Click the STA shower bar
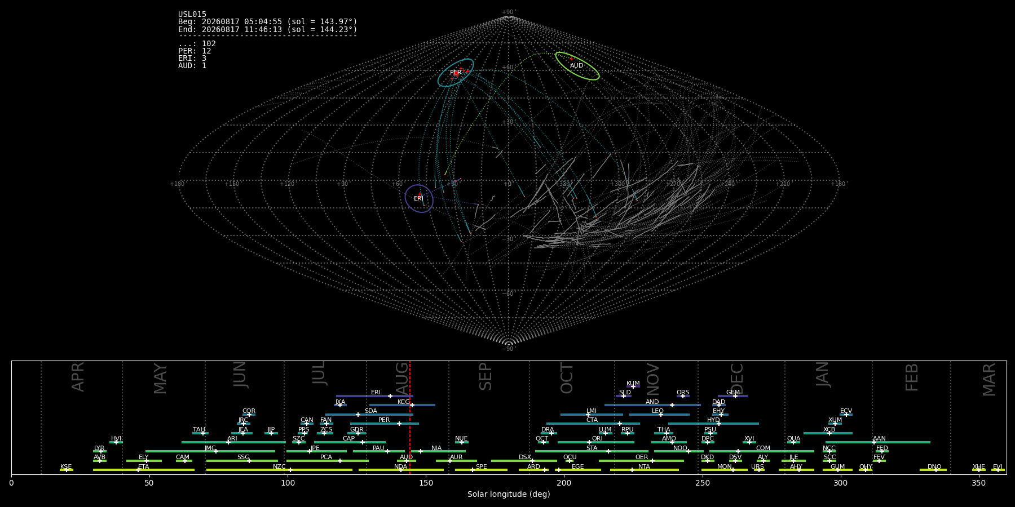 click(592, 451)
